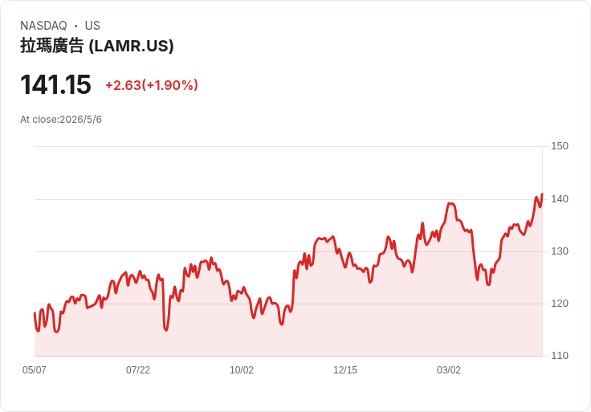Click the 12/15 date axis label
Image resolution: width=591 pixels, height=412 pixels.
click(x=344, y=369)
